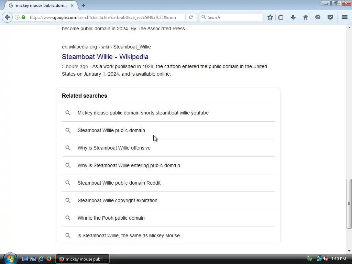Show site information via the info icon

click(x=17, y=17)
